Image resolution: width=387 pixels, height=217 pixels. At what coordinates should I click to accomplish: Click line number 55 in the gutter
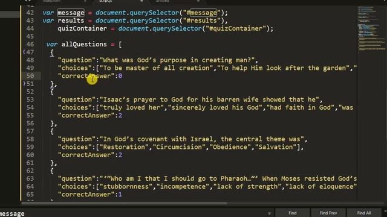[30, 115]
